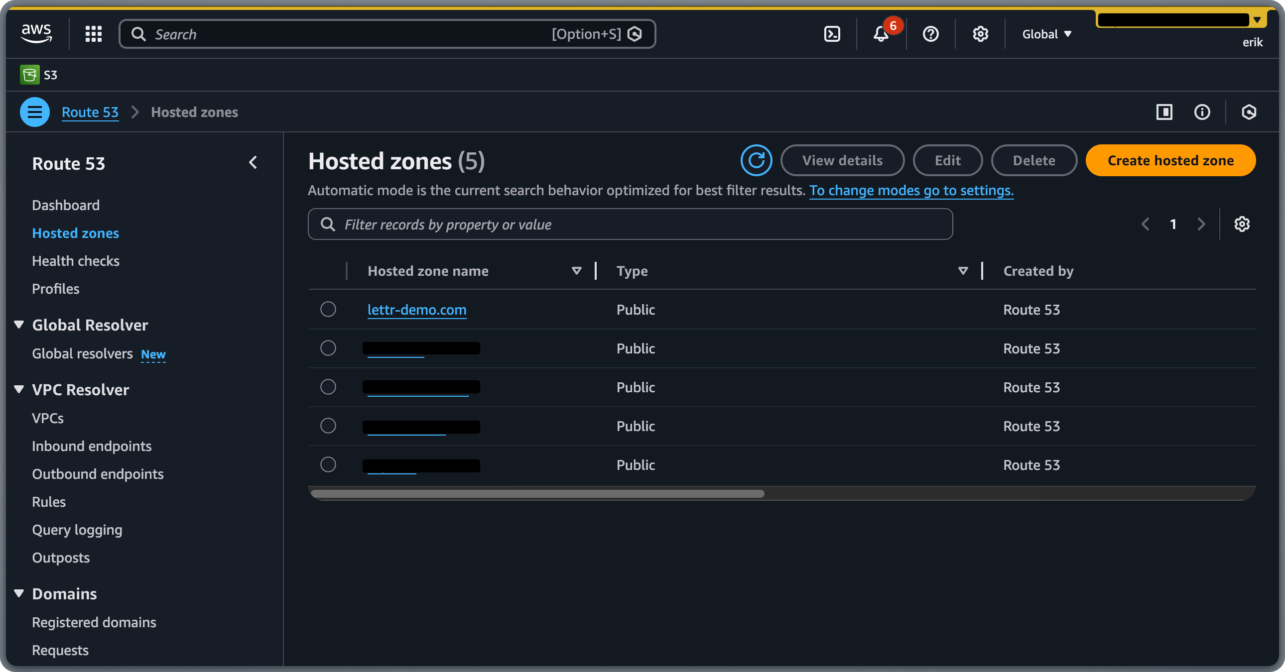Open the notifications bell
Viewport: 1285px width, 672px height.
880,34
